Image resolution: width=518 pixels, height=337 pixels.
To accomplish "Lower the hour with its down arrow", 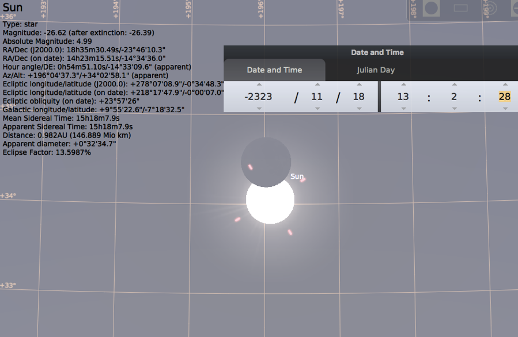I will 403,108.
